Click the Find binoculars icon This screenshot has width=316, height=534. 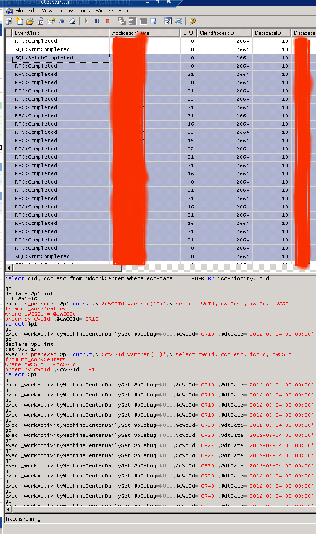[62, 22]
